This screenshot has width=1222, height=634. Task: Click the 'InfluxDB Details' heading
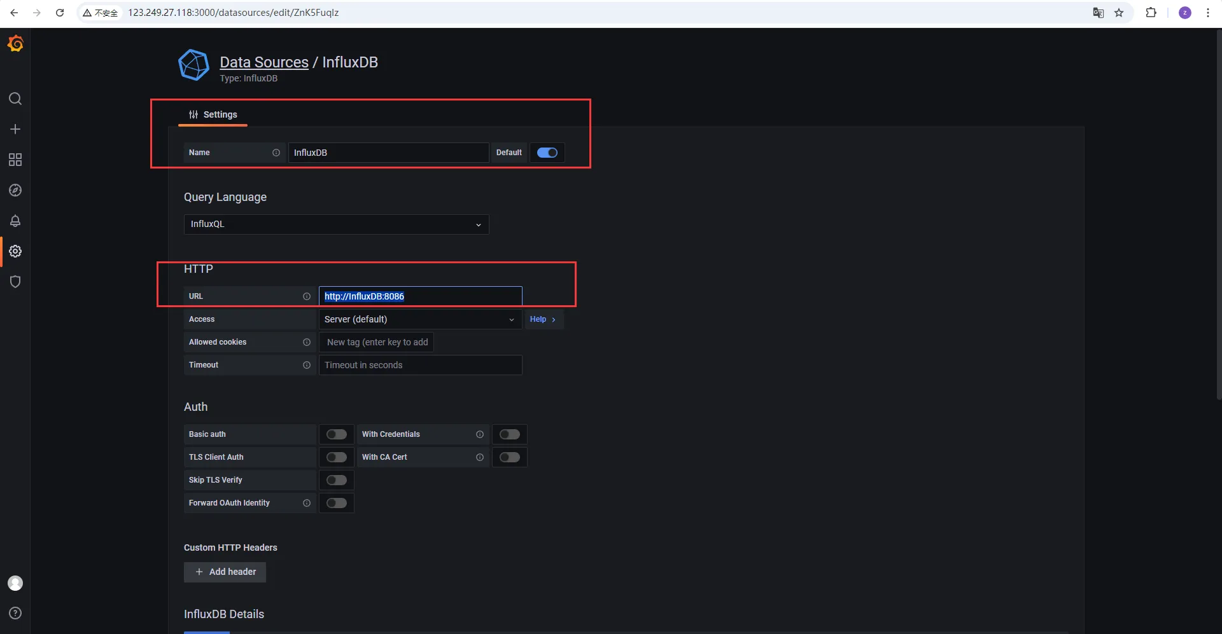click(x=224, y=614)
